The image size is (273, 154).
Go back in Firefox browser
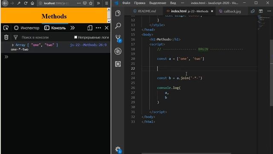[x=5, y=3]
